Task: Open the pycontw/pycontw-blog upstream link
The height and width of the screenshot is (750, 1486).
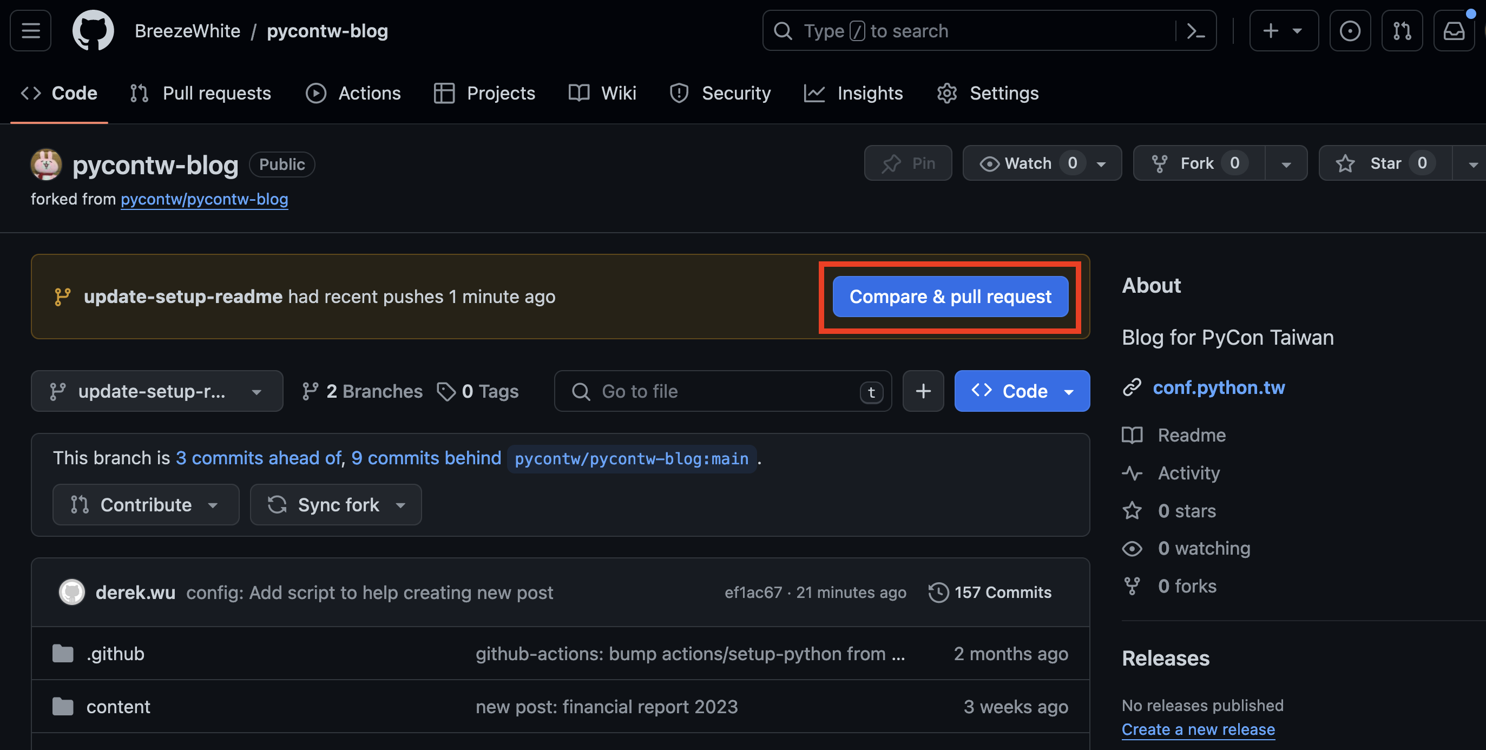Action: click(x=204, y=199)
